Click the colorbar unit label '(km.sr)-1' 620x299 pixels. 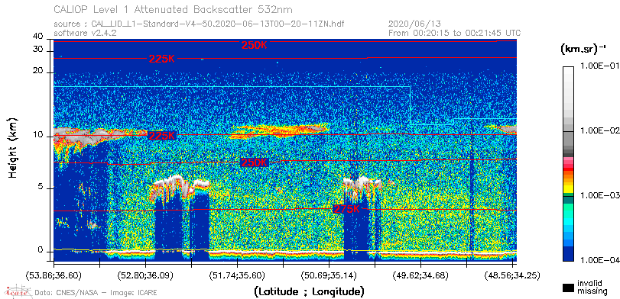tap(583, 50)
